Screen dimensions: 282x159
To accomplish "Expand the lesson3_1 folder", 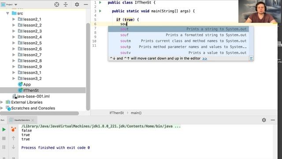I will [x=14, y=72].
